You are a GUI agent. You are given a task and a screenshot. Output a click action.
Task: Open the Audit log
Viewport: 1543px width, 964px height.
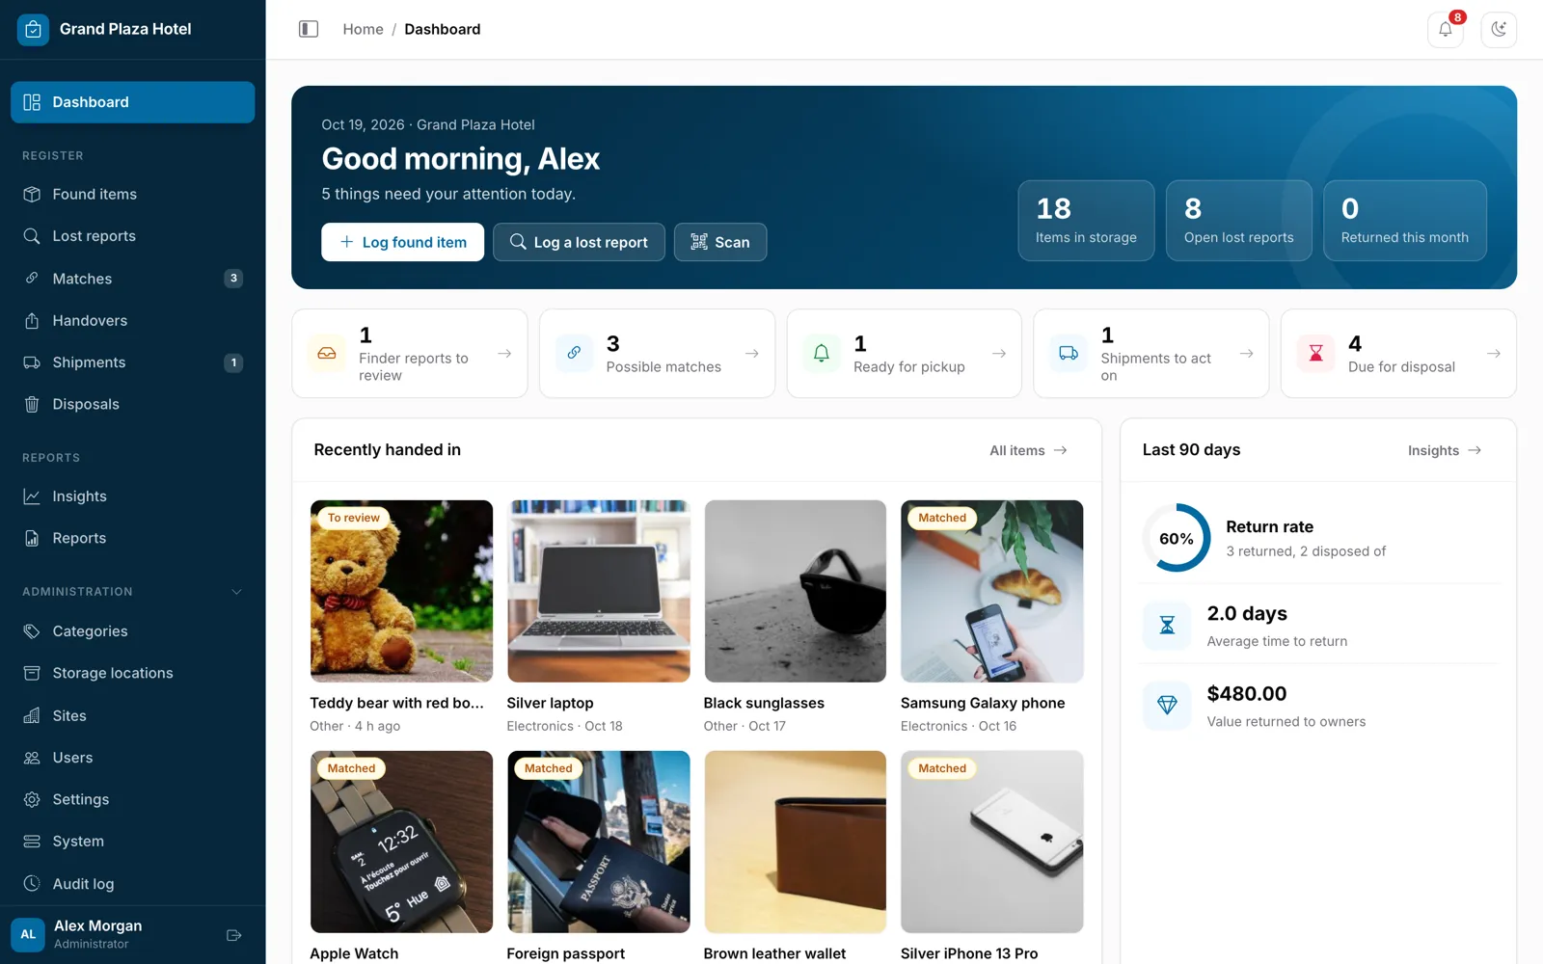click(133, 884)
